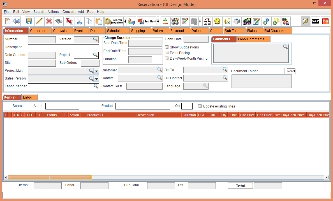333x201 pixels.
Task: Click the horizontal scrollbar thumb in grid
Action: coord(50,177)
